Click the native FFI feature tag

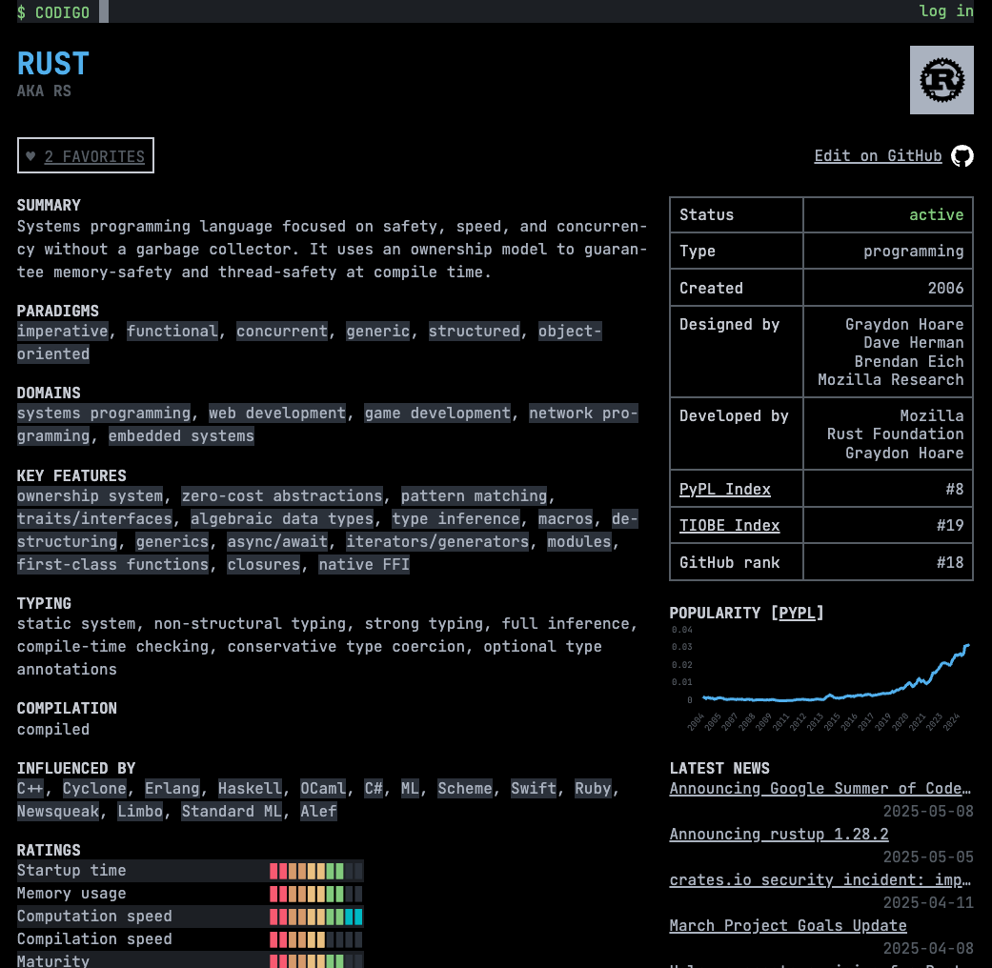[x=364, y=564]
